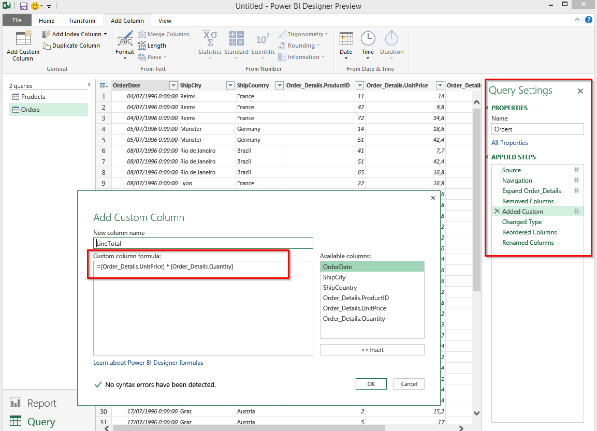Open the Date column options
Image resolution: width=597 pixels, height=431 pixels.
[346, 46]
